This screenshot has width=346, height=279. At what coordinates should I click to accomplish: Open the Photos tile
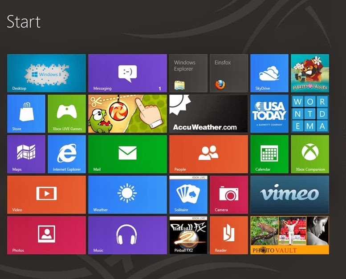coord(46,235)
